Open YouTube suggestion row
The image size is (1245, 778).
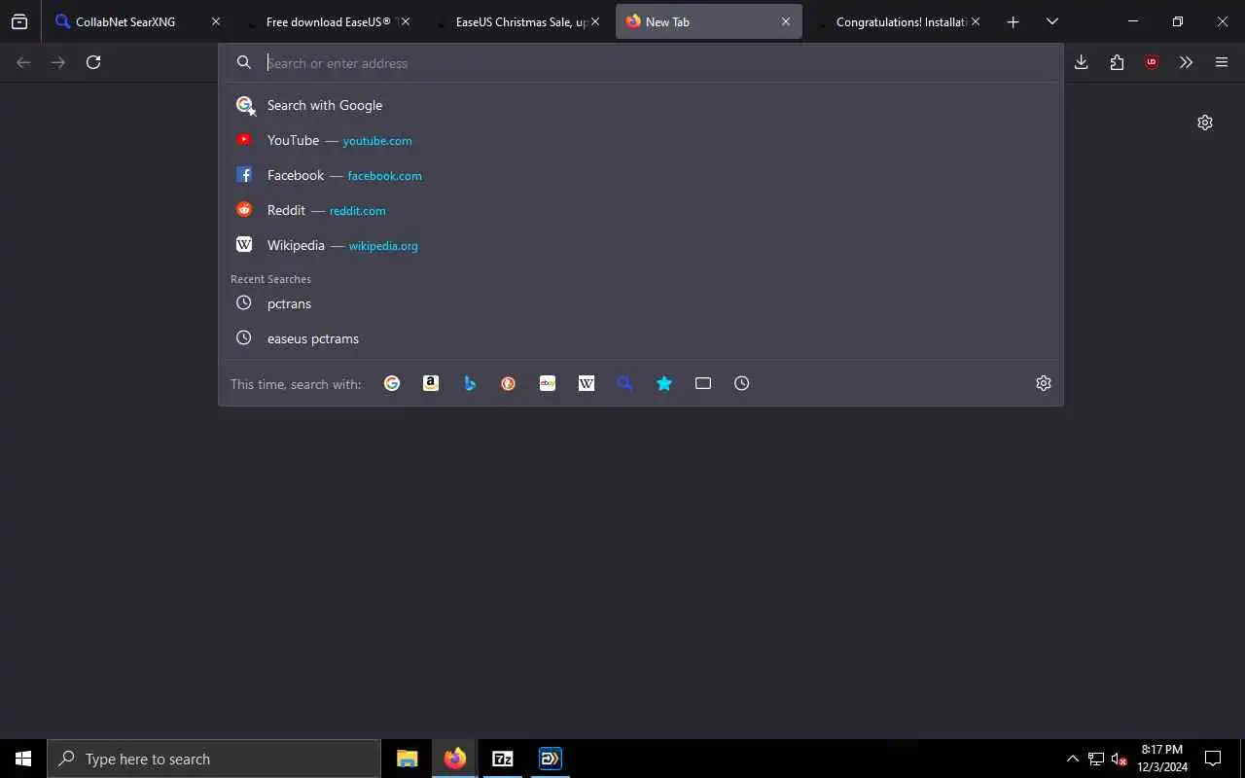click(x=641, y=140)
